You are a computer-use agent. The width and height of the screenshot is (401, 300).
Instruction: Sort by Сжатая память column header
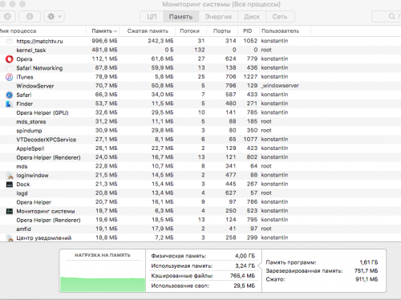tap(148, 31)
